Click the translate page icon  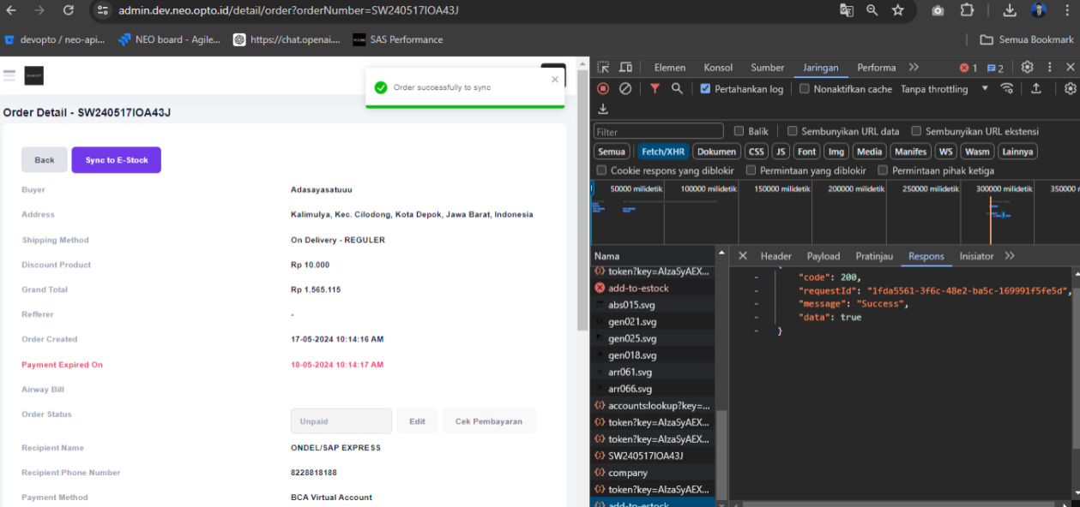(846, 10)
